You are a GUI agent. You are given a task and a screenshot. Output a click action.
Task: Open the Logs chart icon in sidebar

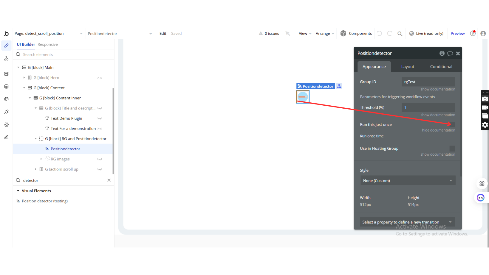[6, 137]
